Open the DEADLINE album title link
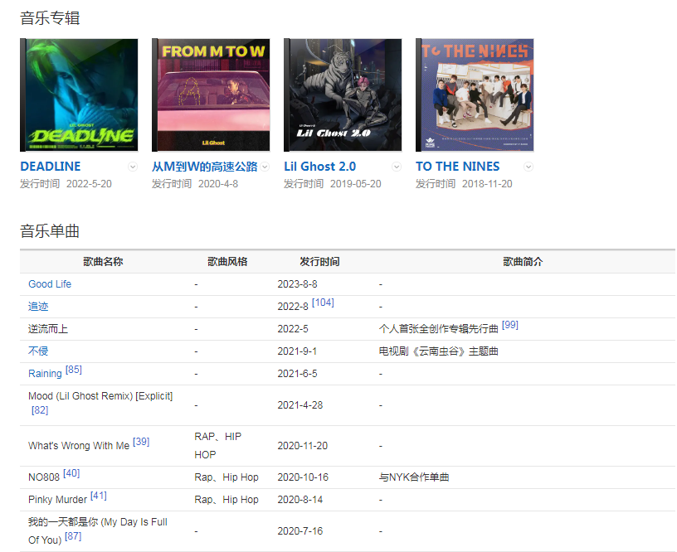677x552 pixels. click(x=51, y=167)
